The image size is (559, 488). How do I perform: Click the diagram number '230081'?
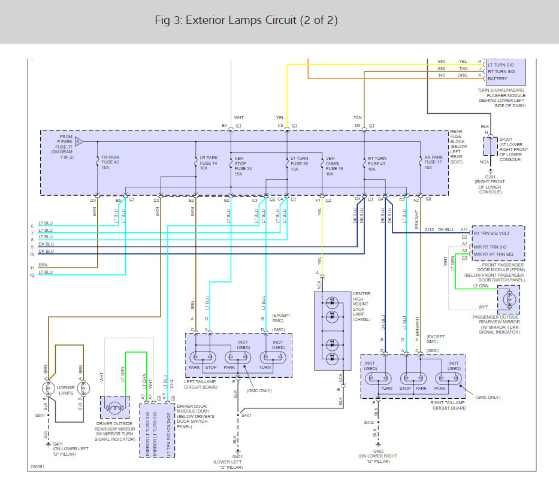click(37, 466)
